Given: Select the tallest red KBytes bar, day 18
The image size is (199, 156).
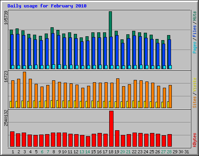Looking at the screenshot, I should [111, 129].
